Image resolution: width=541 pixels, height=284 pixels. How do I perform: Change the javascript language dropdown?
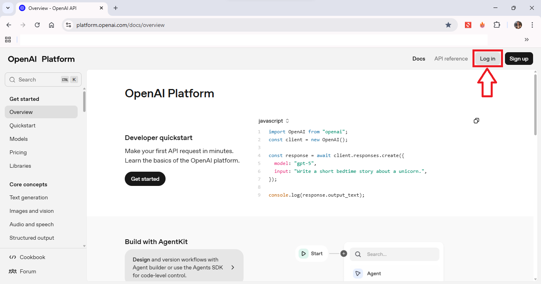click(x=274, y=121)
